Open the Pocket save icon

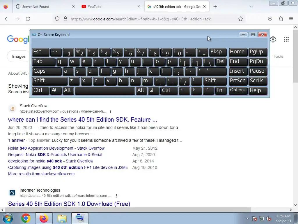pos(270,19)
